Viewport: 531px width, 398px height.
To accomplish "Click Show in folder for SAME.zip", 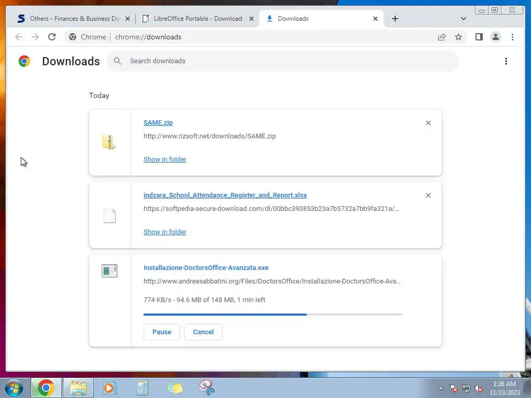I will coord(165,160).
